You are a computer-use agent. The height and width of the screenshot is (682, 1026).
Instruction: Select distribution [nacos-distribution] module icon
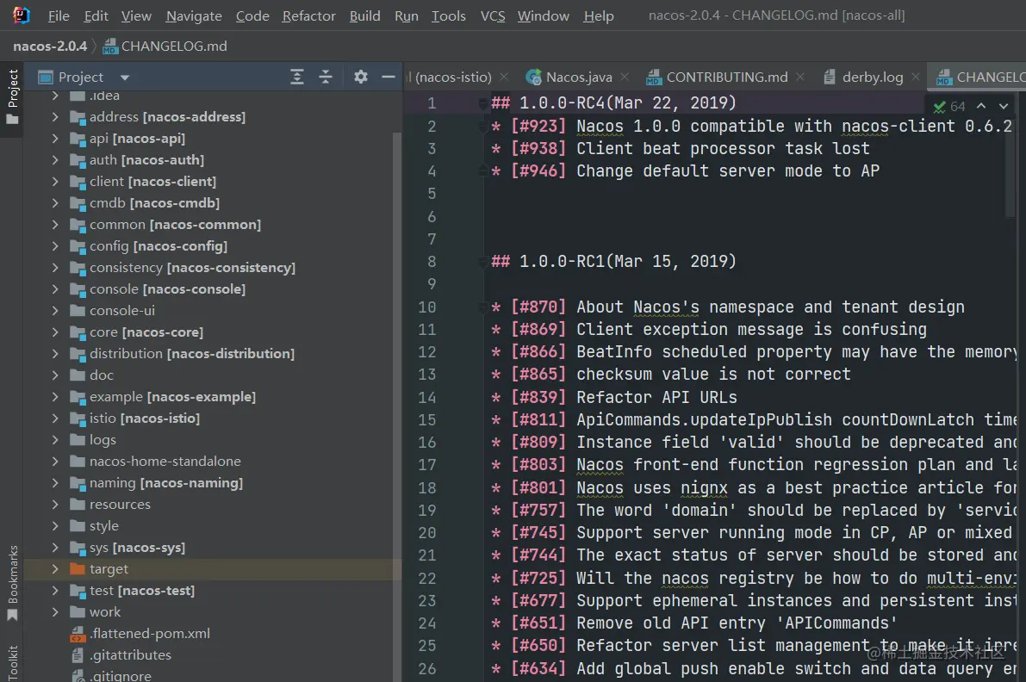[x=78, y=355]
